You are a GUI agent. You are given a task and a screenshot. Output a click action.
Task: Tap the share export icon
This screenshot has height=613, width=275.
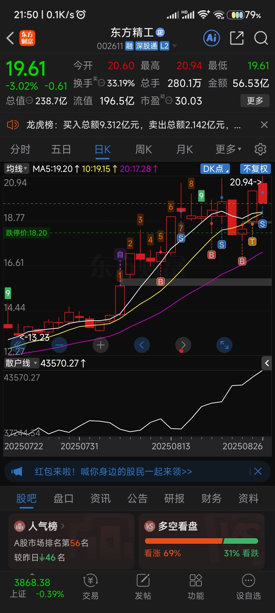(237, 38)
